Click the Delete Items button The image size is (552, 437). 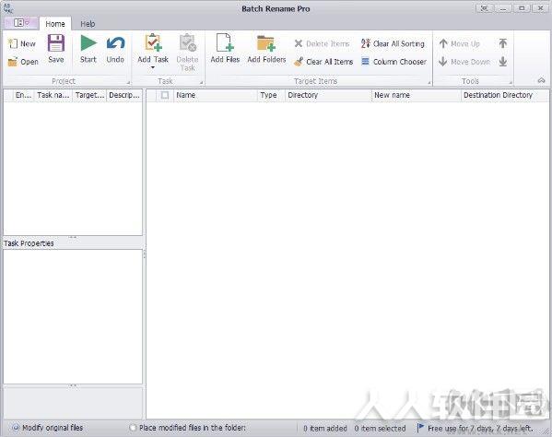coord(322,43)
